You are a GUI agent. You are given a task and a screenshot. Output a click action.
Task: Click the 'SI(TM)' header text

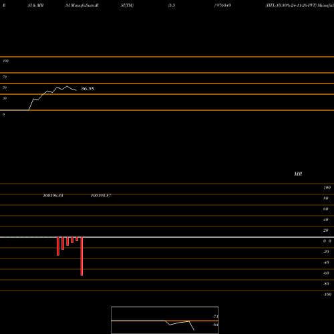[127, 5]
